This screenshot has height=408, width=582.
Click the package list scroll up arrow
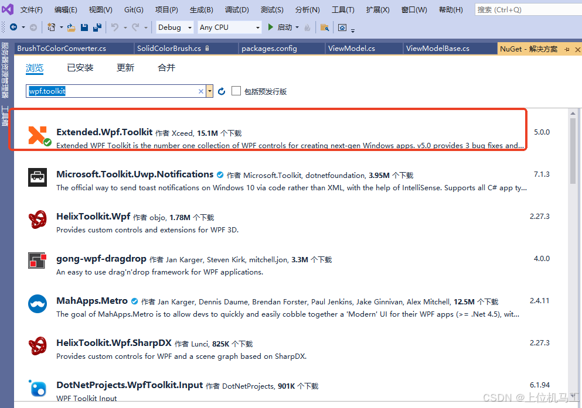coord(573,113)
